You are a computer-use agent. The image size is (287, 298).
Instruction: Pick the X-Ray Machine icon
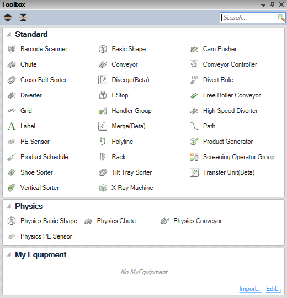tap(103, 188)
